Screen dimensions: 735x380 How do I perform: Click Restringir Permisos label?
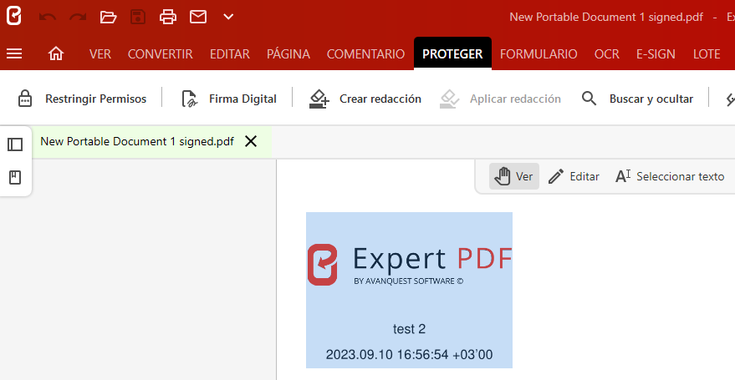click(x=95, y=99)
